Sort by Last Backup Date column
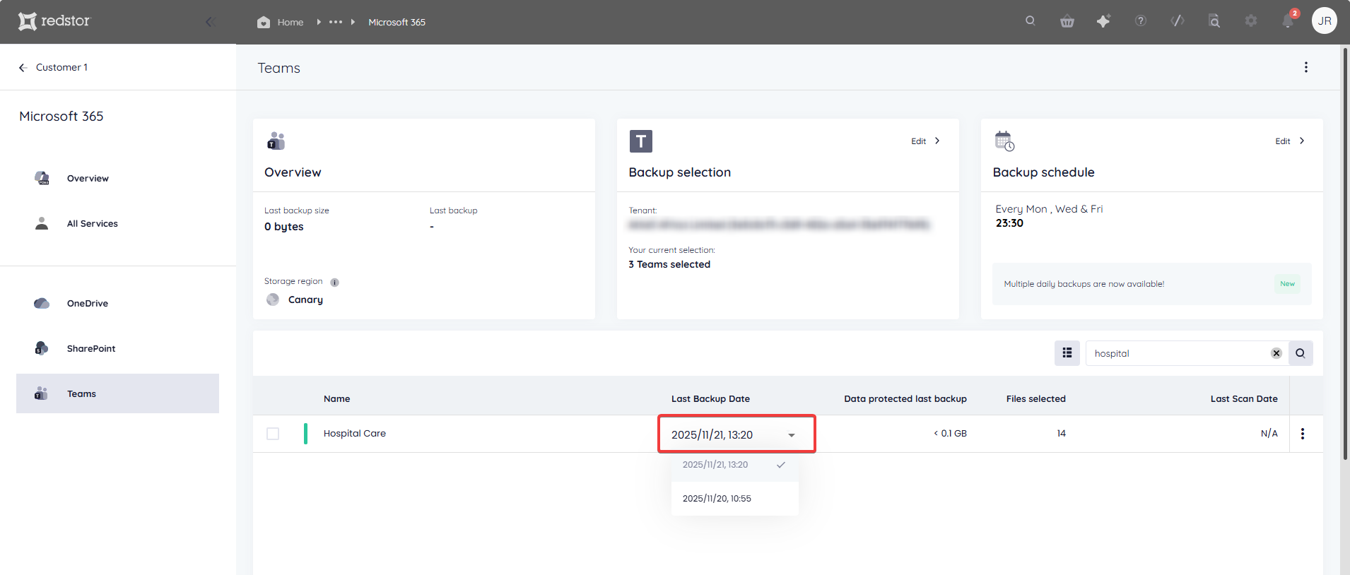Screen dimensions: 1350x575 pyautogui.click(x=710, y=398)
